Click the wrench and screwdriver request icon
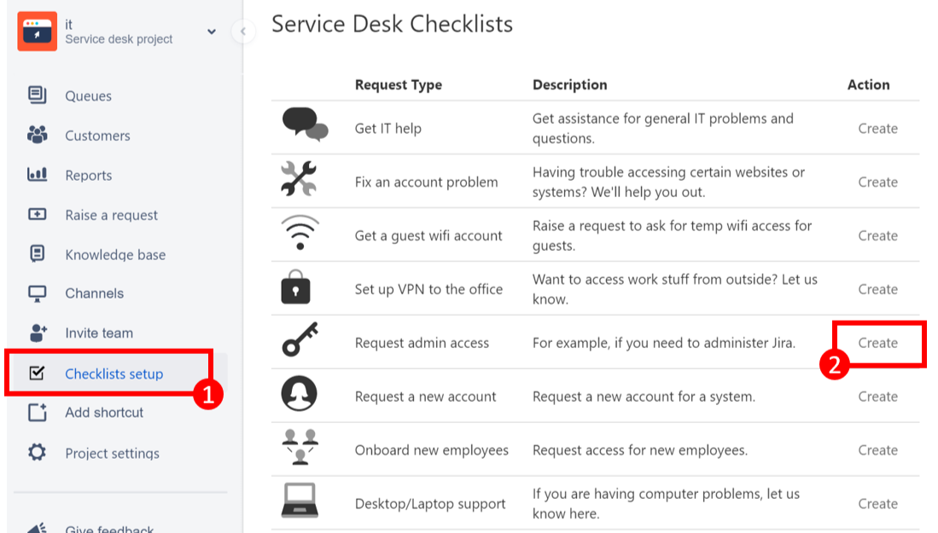 pyautogui.click(x=299, y=181)
